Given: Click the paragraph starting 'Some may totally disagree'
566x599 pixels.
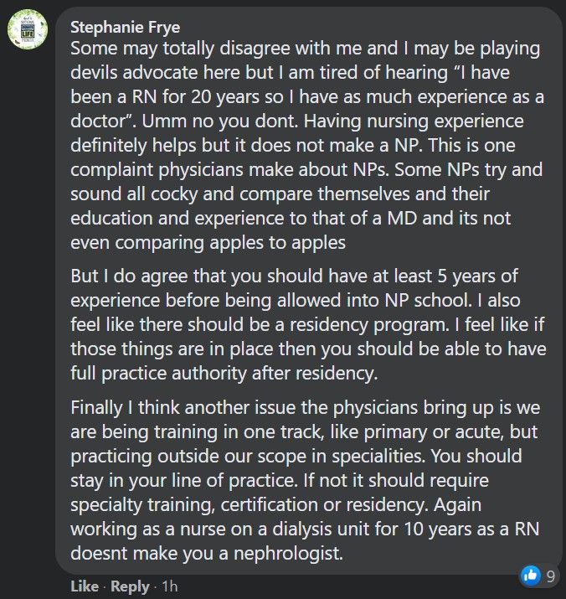Looking at the screenshot, I should (x=307, y=145).
